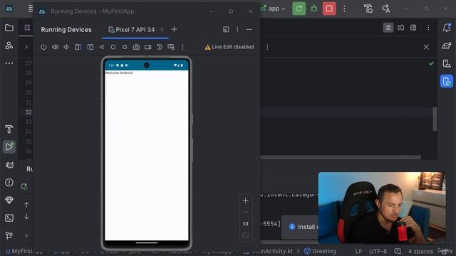Start screen recording with video camera icon

[147, 47]
